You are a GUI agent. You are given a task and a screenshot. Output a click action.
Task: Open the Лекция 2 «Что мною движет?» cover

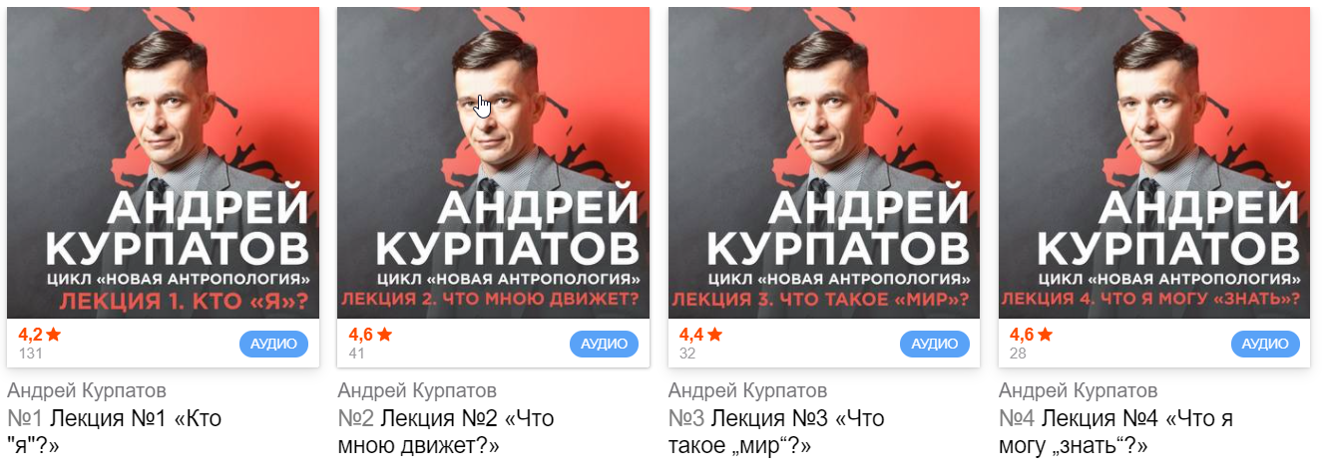coord(494,162)
